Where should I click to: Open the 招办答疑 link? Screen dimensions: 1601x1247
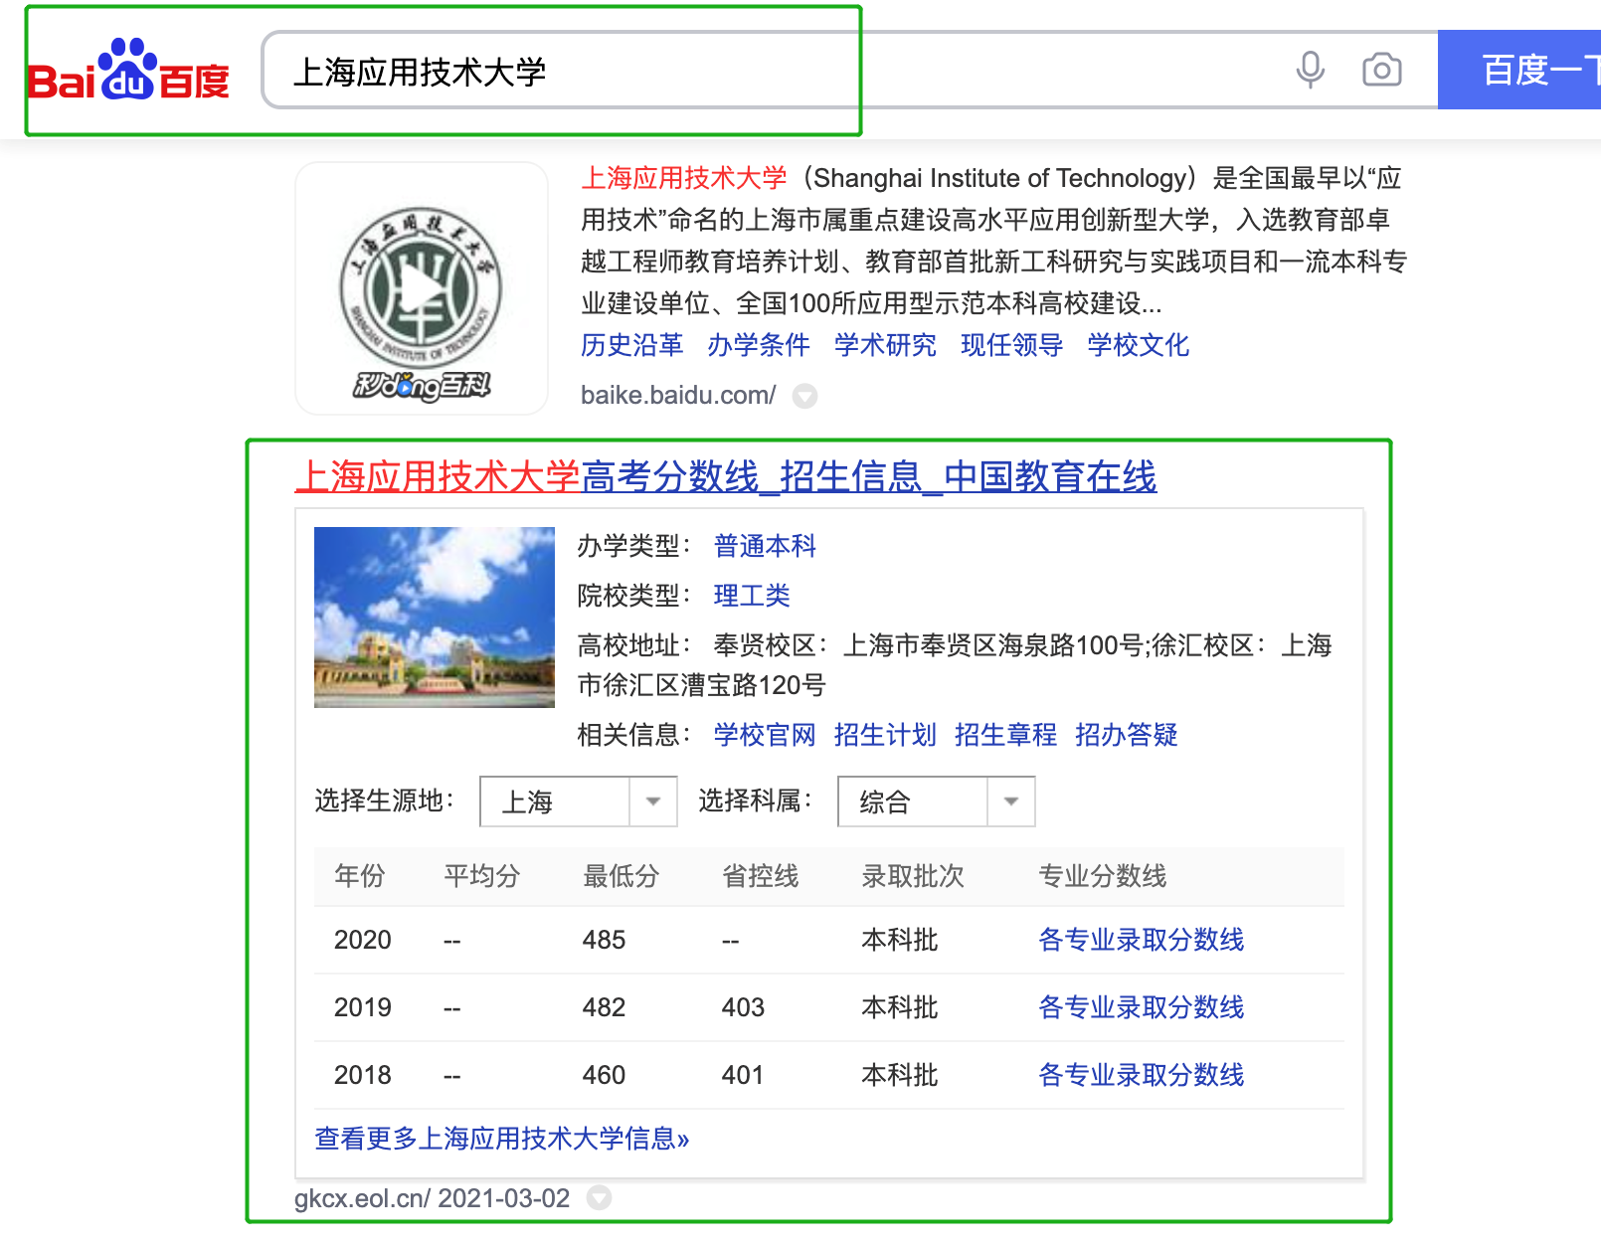click(x=1127, y=735)
